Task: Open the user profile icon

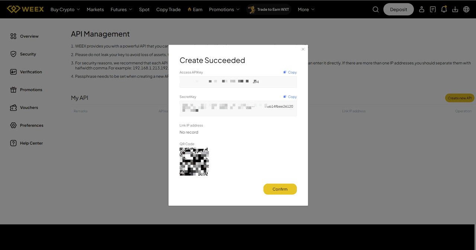Action: [x=421, y=9]
